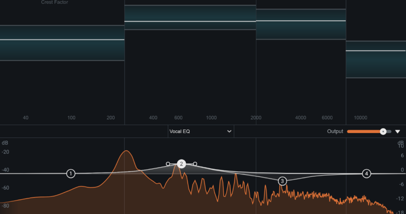
Task: Click the Output label
Action: [x=335, y=131]
